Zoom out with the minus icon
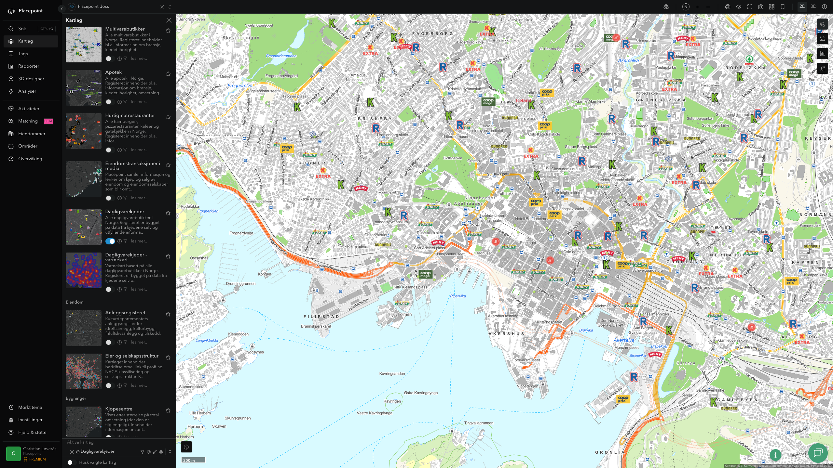 [x=708, y=7]
